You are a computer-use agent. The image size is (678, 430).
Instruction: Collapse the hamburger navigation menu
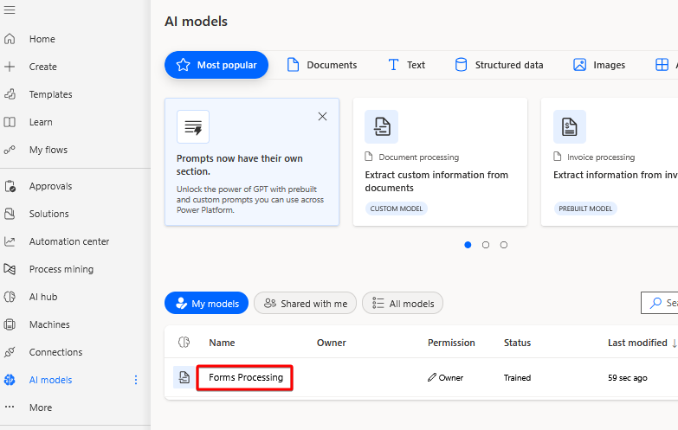(x=10, y=10)
